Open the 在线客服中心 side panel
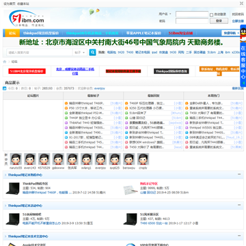The width and height of the screenshot is (246, 246). point(243,61)
